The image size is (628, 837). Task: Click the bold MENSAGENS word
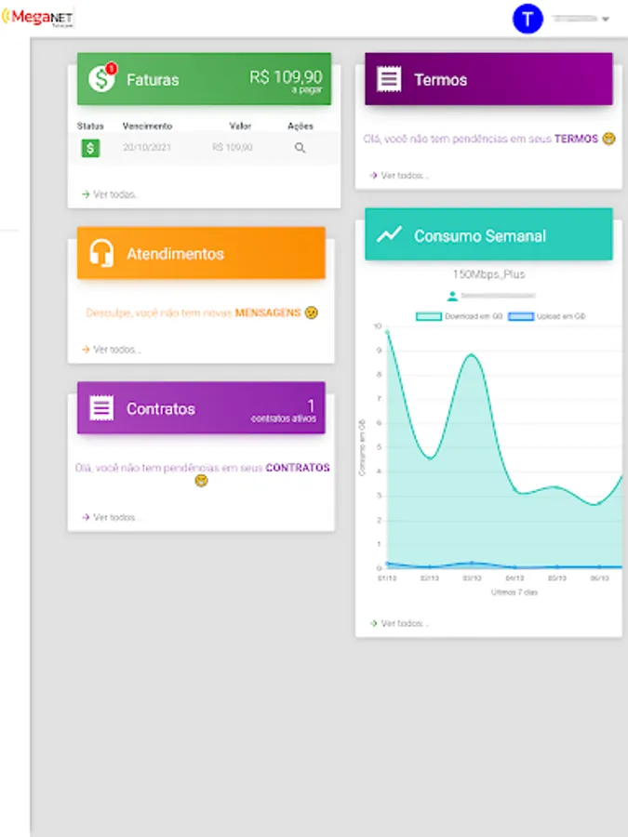(x=268, y=312)
